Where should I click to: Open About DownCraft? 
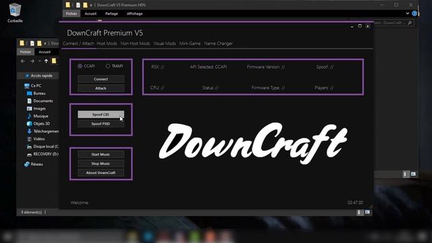101,173
